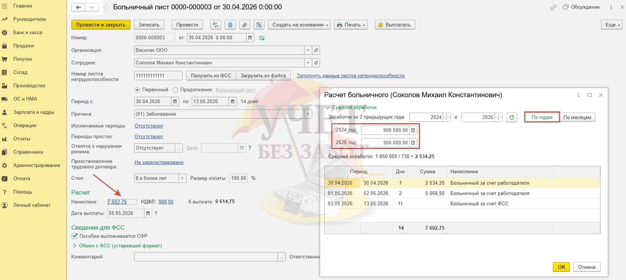Mark document as favorite with star icon
This screenshot has height=280, width=626.
point(106,7)
